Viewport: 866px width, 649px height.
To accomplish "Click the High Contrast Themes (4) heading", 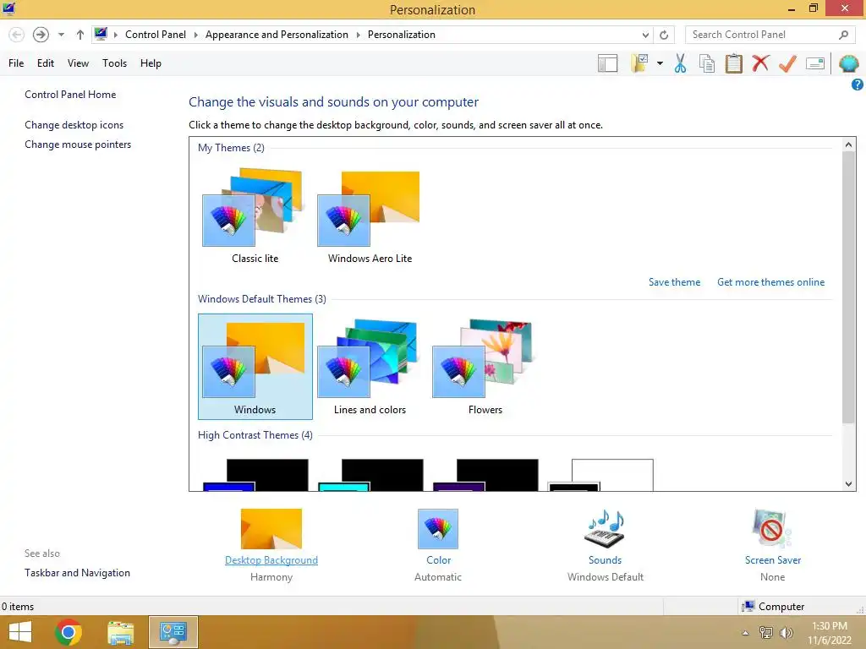I will 255,435.
